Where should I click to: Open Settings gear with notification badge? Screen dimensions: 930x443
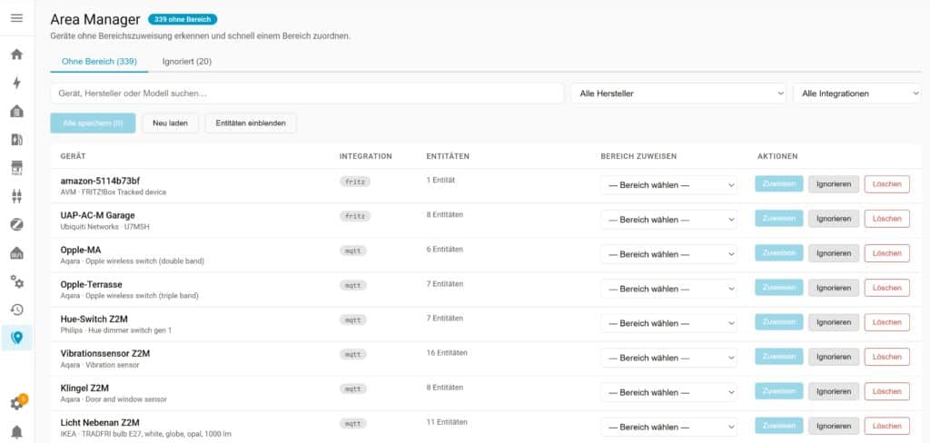pyautogui.click(x=18, y=403)
